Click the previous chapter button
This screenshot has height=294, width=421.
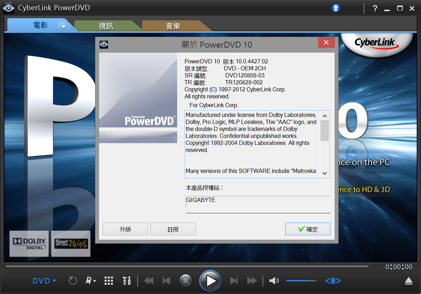click(x=167, y=281)
